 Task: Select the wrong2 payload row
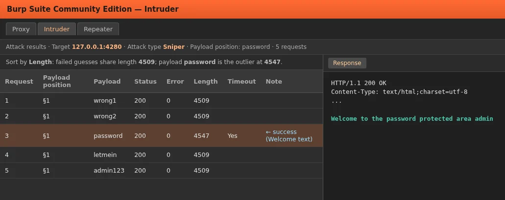[x=161, y=116]
